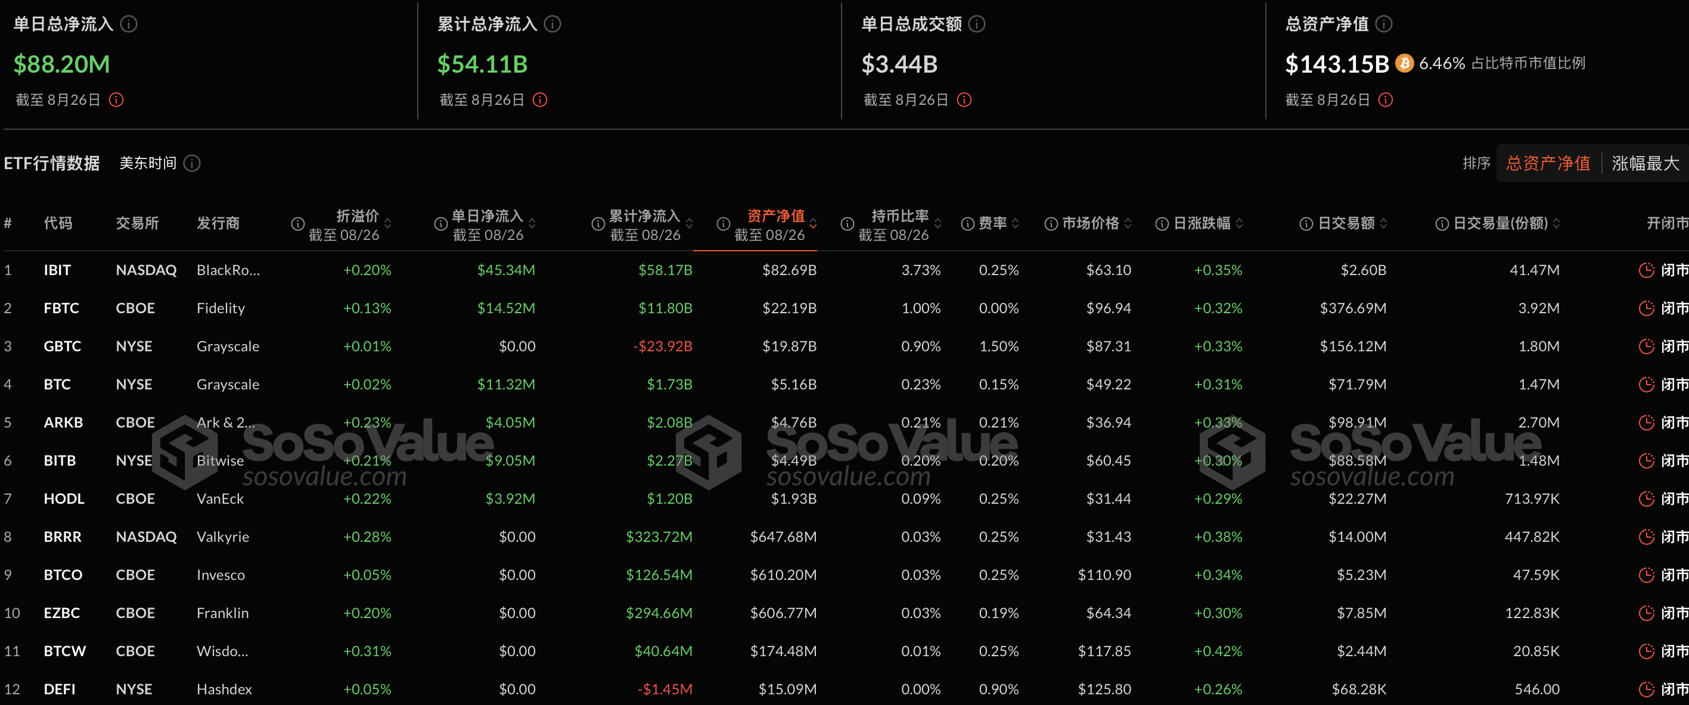Click info icon before 日交易量(份额) column header
The image size is (1689, 705).
[x=1442, y=224]
